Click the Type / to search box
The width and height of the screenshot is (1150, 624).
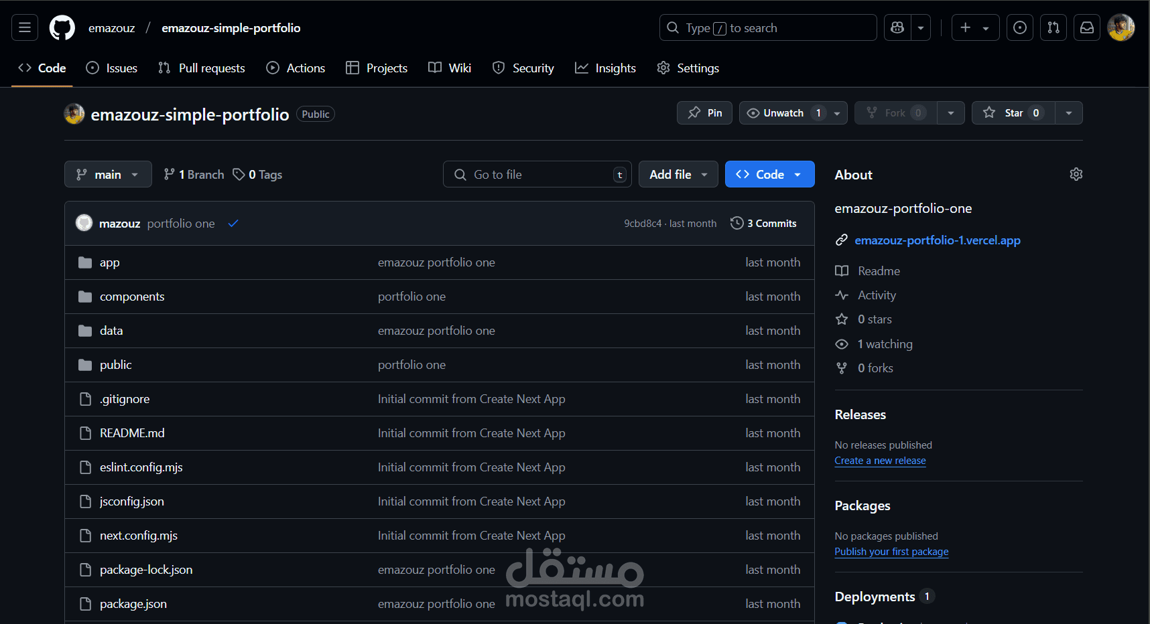pos(768,27)
